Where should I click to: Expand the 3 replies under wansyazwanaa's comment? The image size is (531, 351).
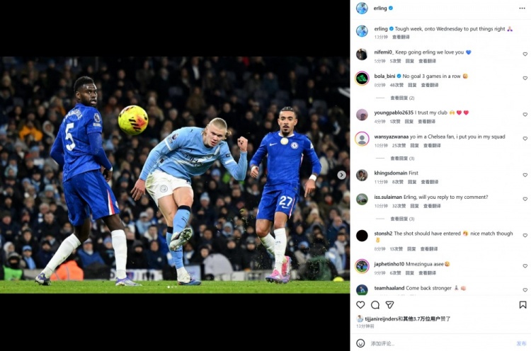tap(402, 159)
